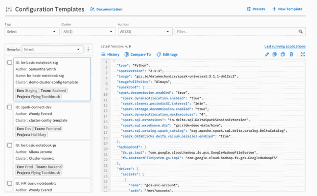Screen dimensions: 317x196
Task: Open the Group by Default dropdown
Action: [x=52, y=50]
